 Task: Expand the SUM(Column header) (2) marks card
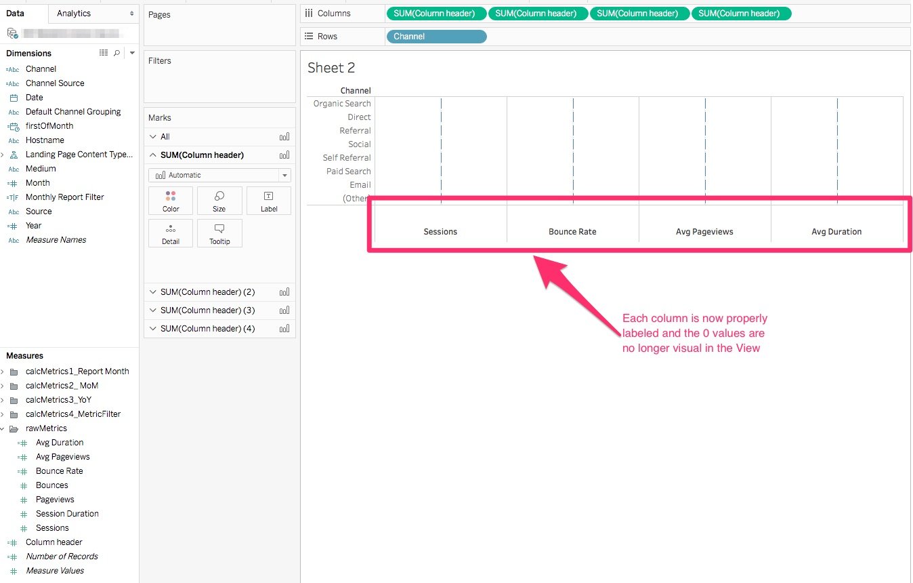click(x=152, y=291)
